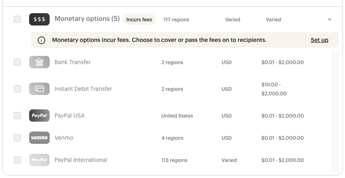Click the Venmo row label
Image resolution: width=345 pixels, height=178 pixels.
[64, 138]
